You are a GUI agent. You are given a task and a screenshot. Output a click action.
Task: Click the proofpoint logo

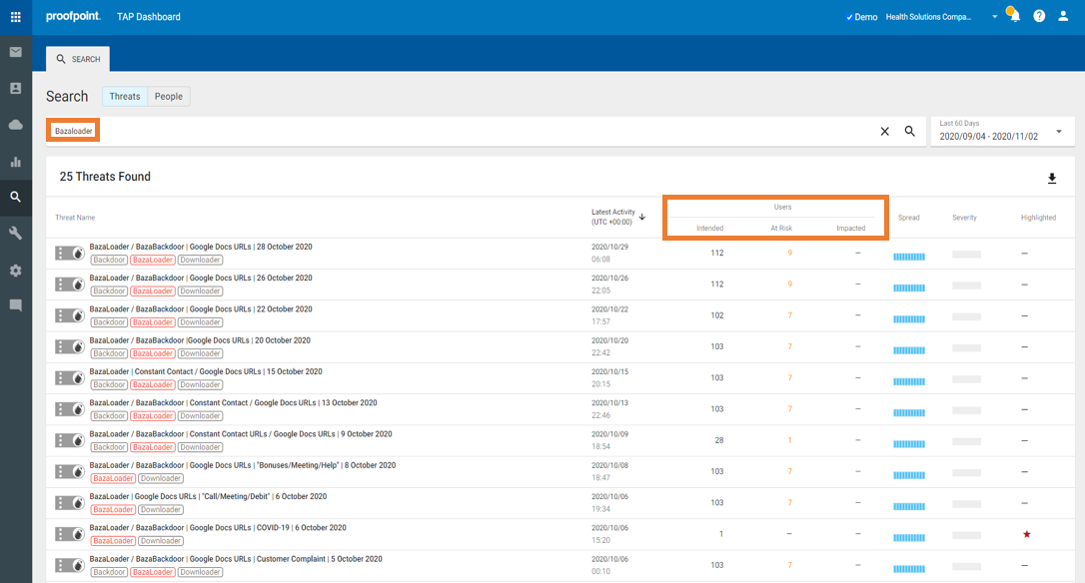[73, 17]
